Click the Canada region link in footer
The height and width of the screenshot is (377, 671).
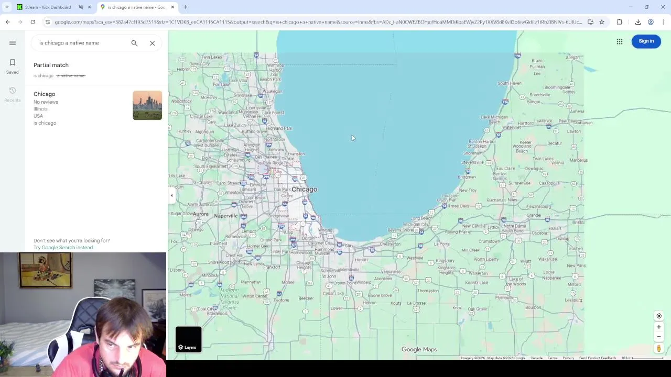tap(536, 358)
